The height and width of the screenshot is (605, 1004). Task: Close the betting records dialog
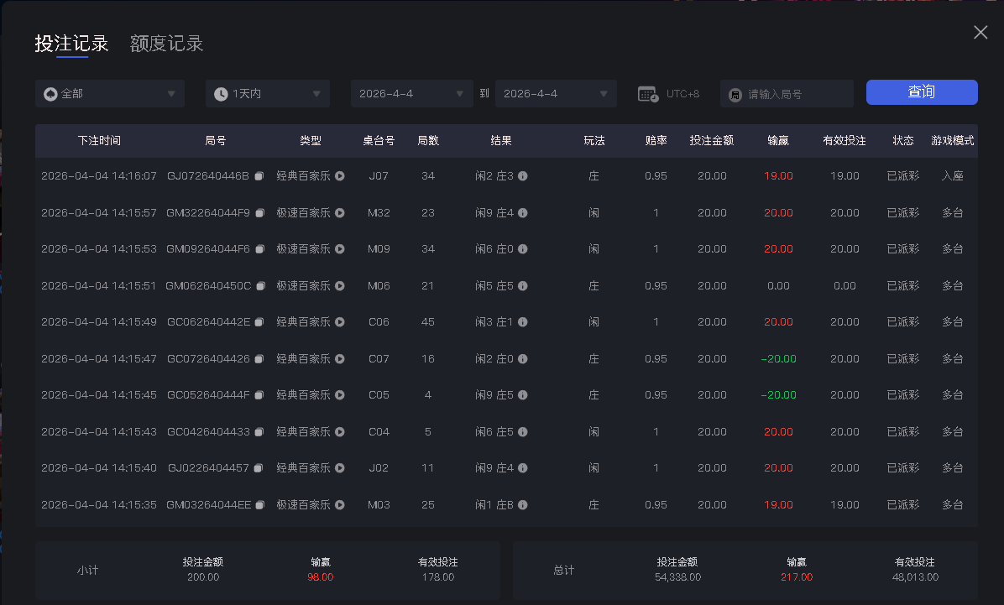(980, 33)
